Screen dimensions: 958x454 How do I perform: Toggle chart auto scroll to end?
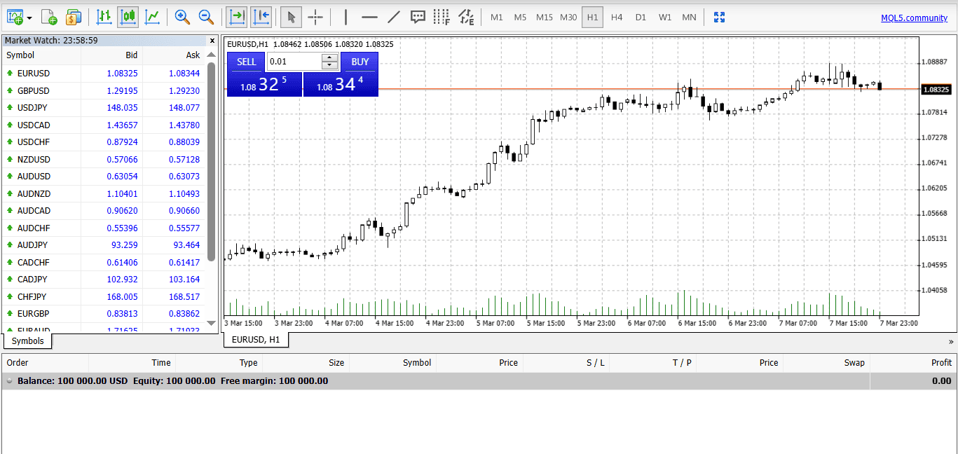[238, 17]
